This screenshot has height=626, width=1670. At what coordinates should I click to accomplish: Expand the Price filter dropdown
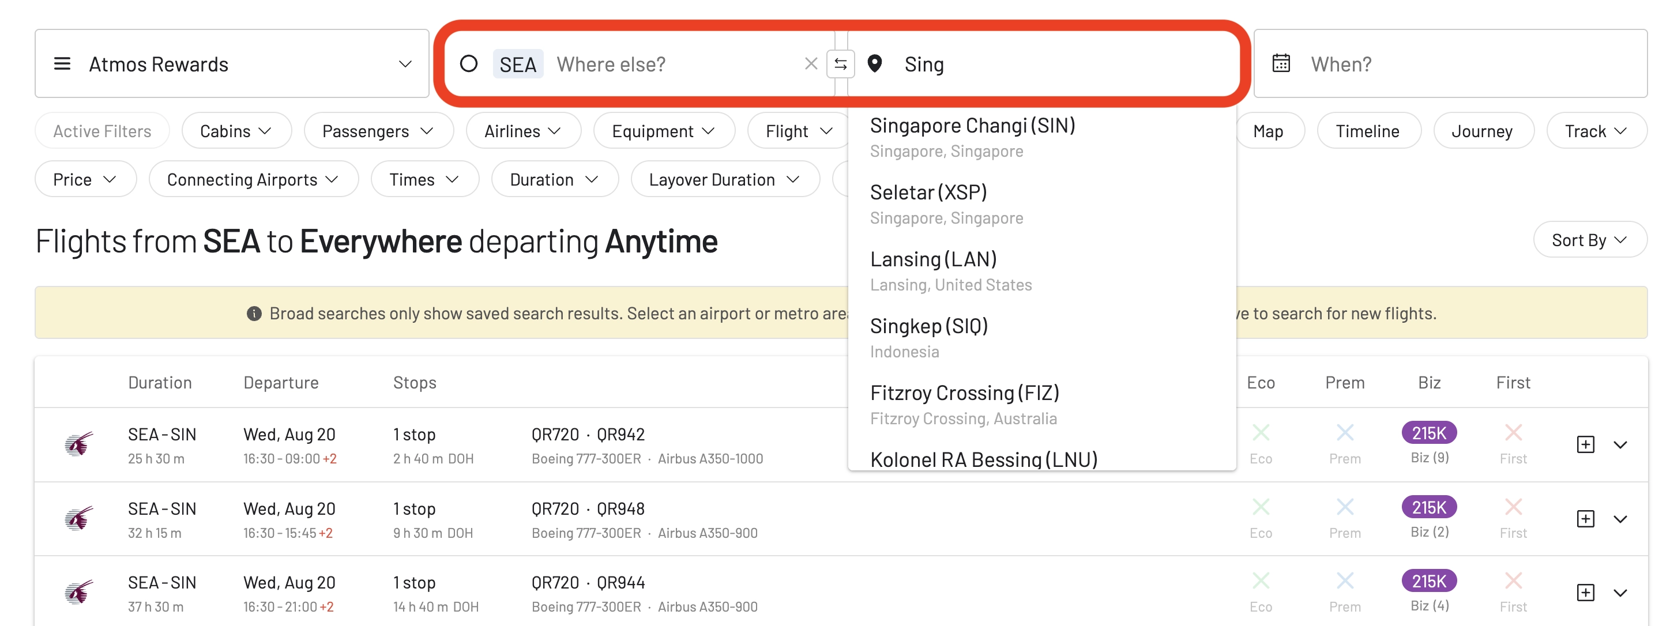coord(85,179)
